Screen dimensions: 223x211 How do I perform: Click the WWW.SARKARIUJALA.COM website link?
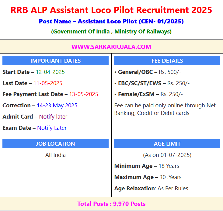(111, 47)
